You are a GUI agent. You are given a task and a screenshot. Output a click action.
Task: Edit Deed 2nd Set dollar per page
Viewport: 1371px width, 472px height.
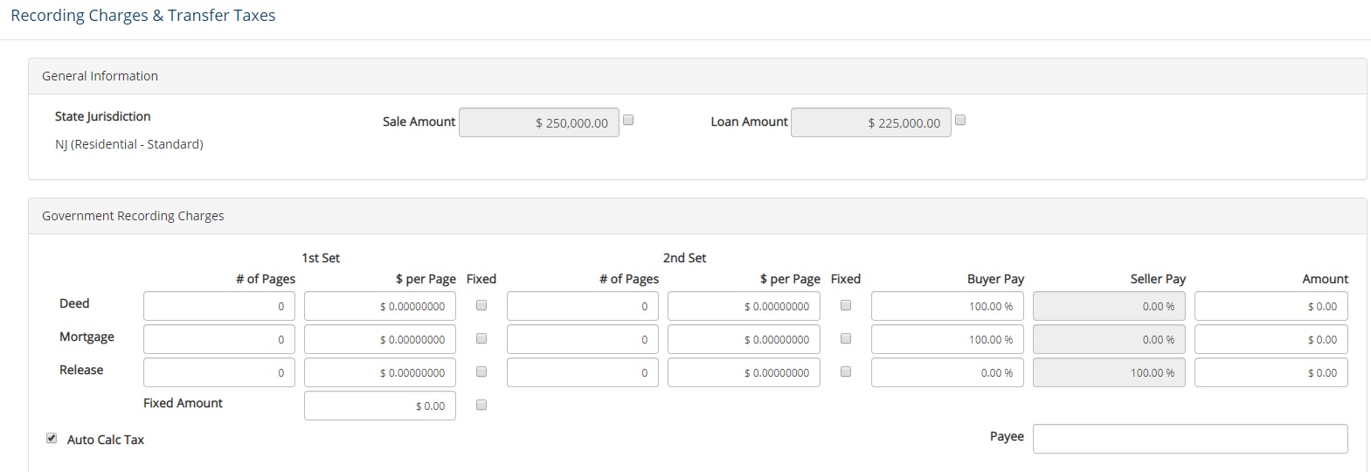pos(744,306)
